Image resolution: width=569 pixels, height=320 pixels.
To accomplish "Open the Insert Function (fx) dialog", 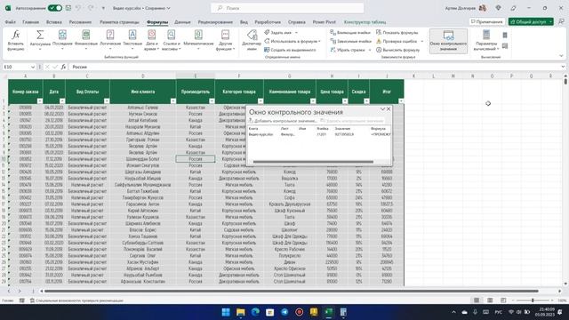I will (16, 40).
